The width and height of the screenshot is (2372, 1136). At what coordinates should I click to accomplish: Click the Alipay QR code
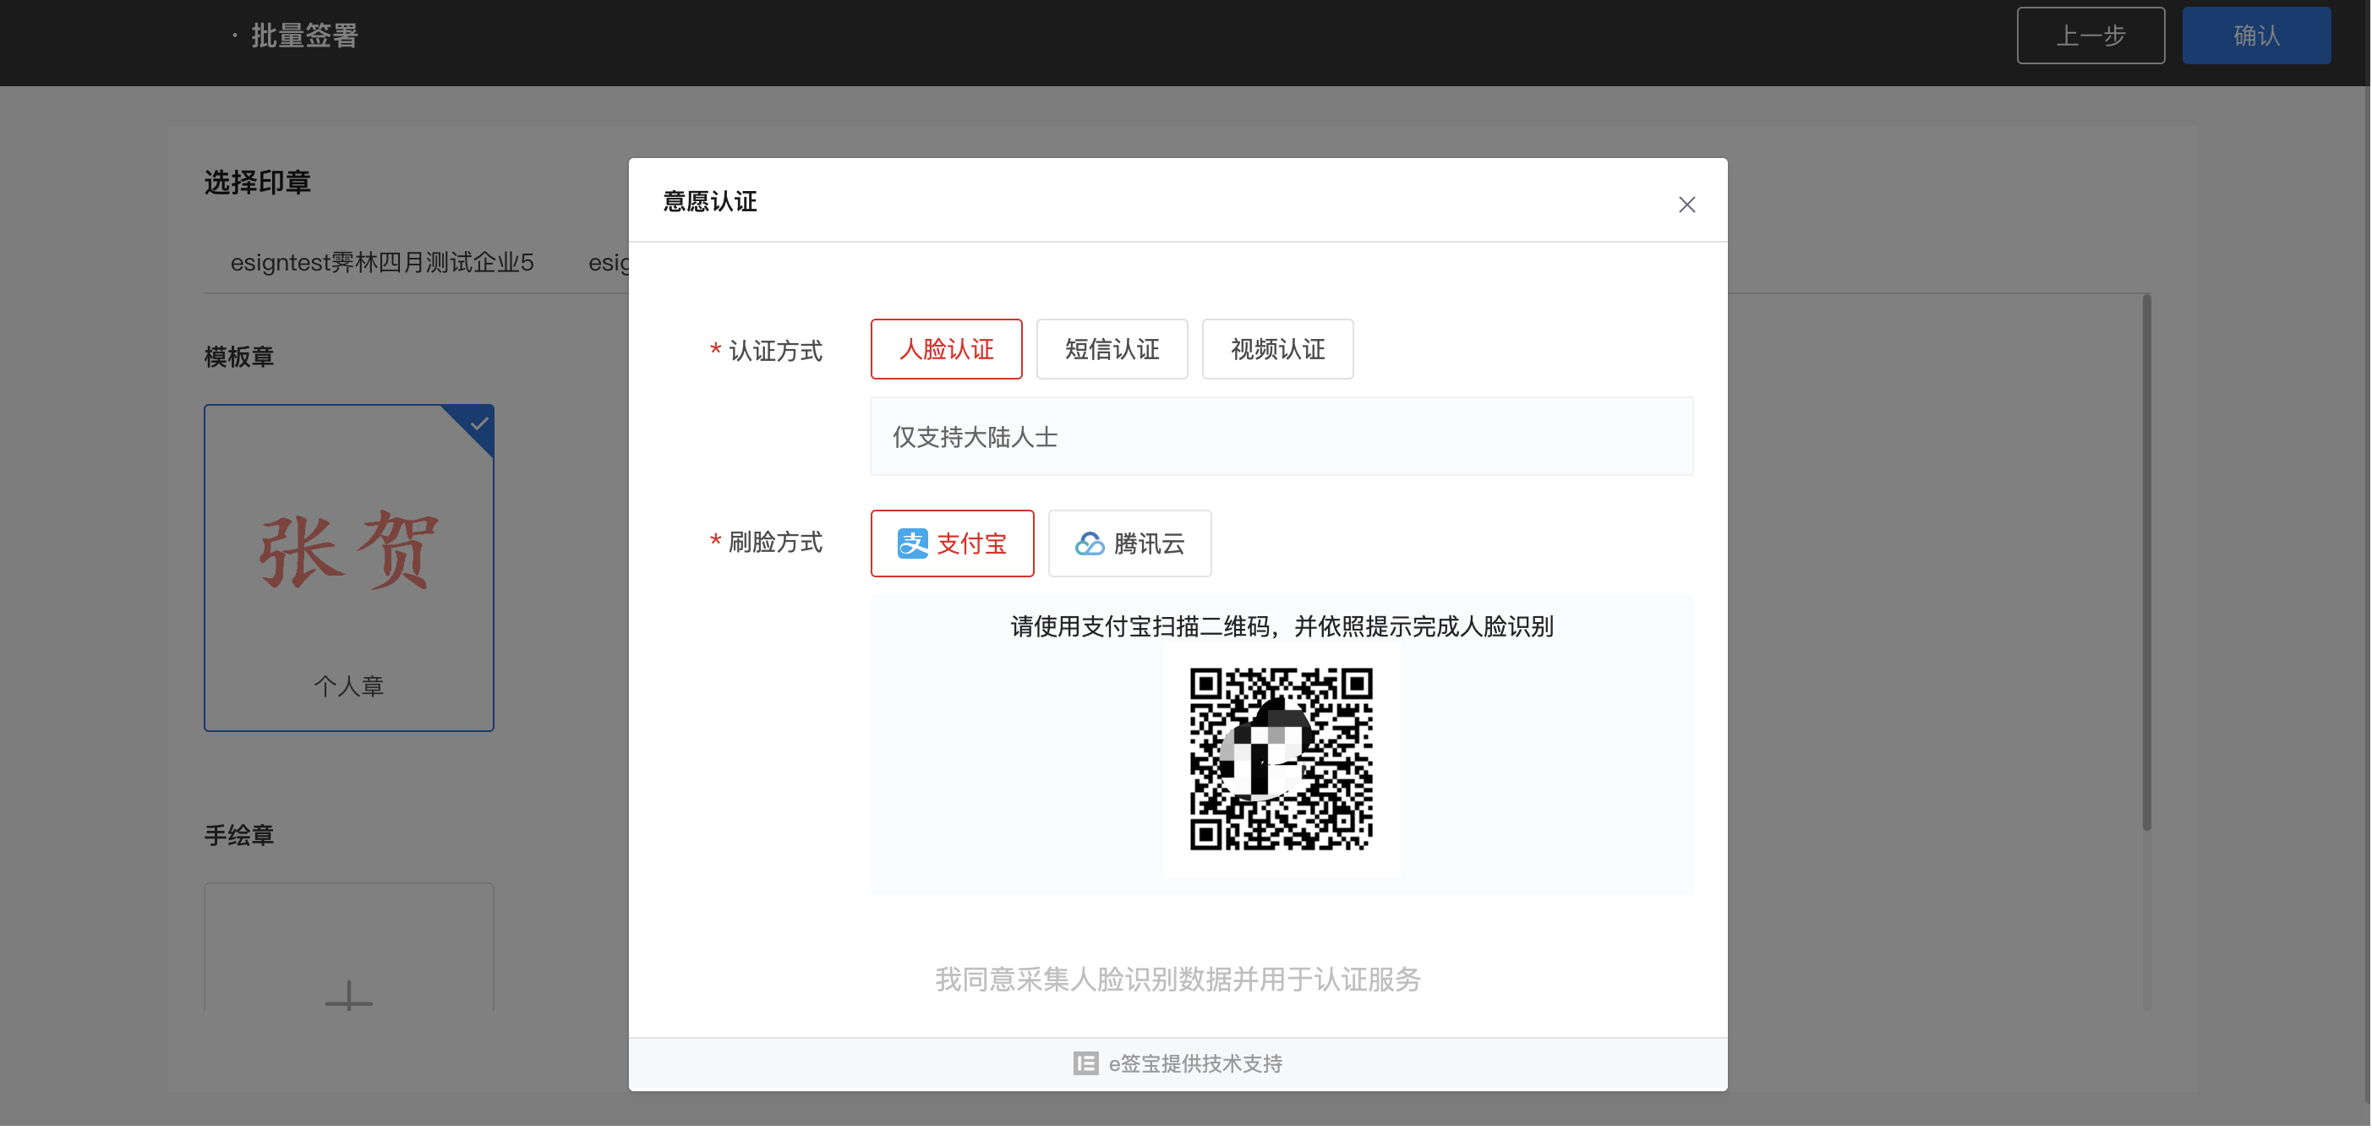(1281, 760)
